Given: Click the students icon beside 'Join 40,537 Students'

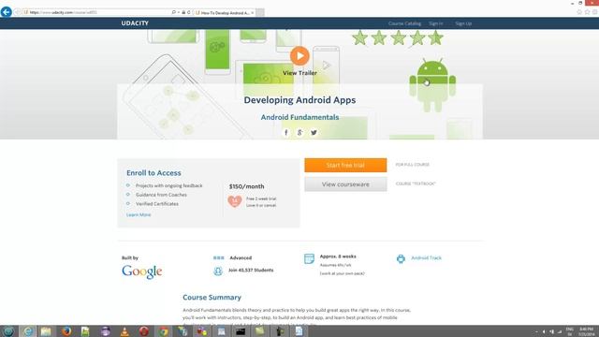Looking at the screenshot, I should (x=218, y=271).
